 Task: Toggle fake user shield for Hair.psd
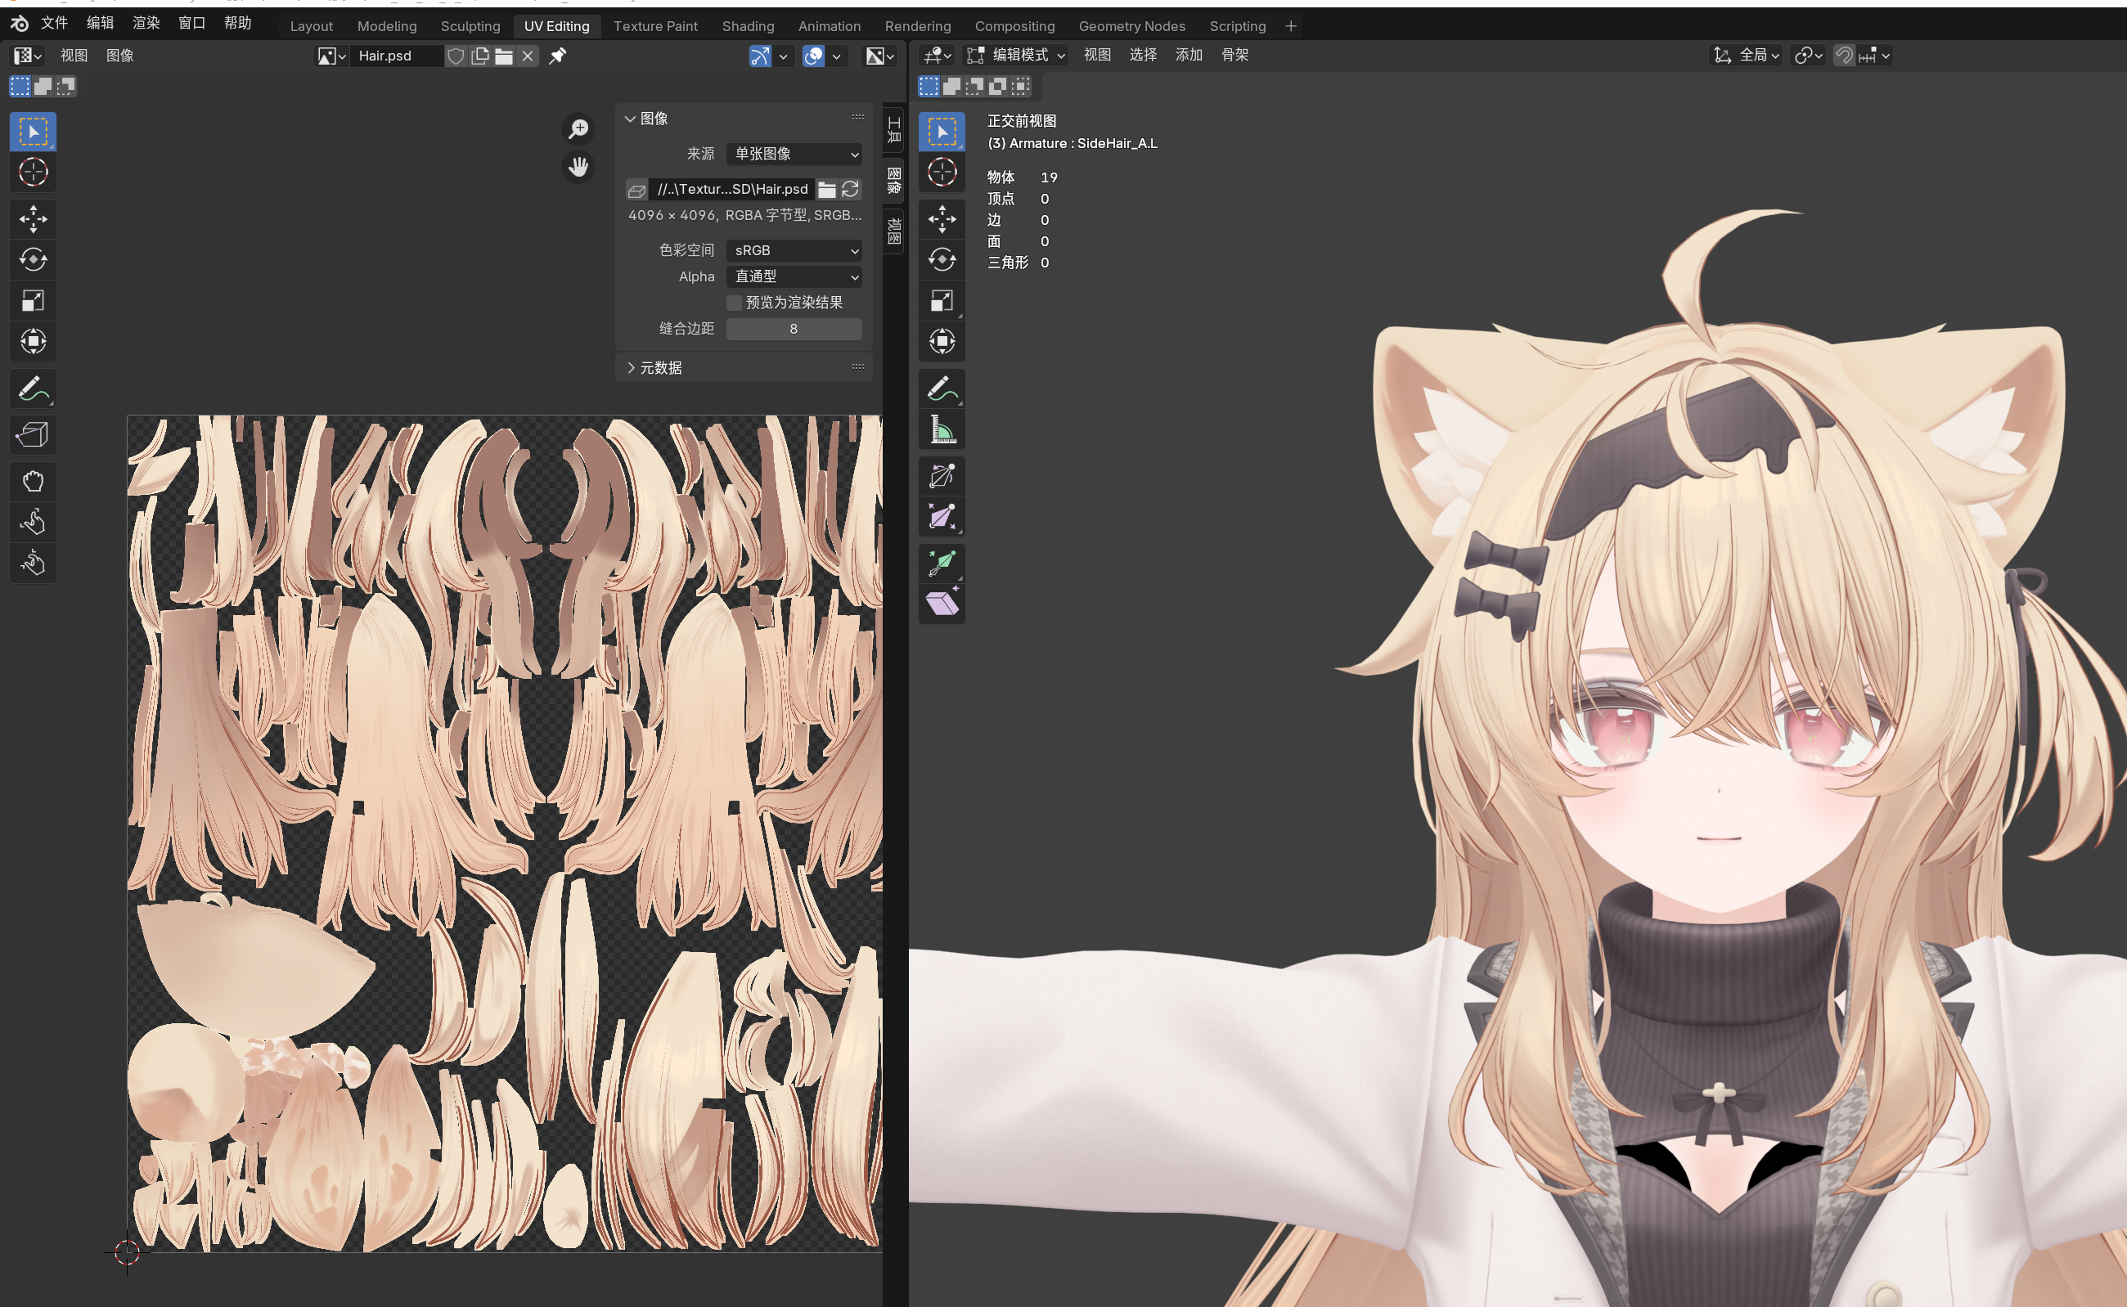[x=456, y=56]
